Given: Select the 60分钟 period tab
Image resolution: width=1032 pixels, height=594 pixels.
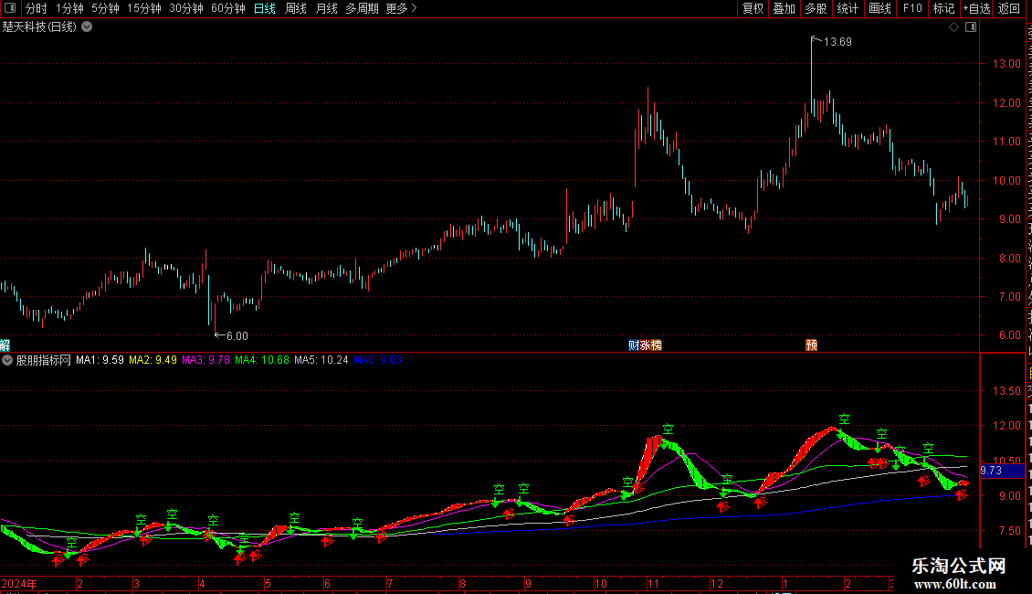Looking at the screenshot, I should [x=228, y=8].
